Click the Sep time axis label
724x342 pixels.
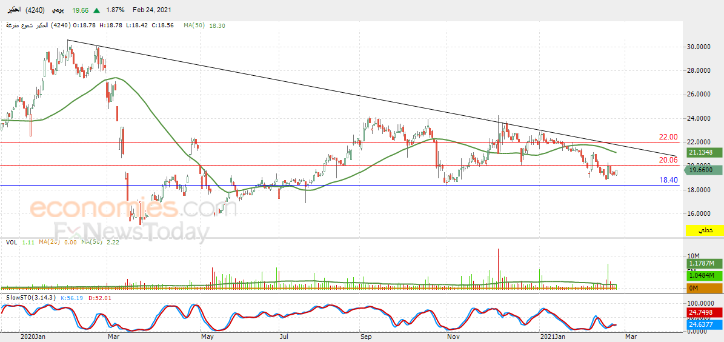366,337
